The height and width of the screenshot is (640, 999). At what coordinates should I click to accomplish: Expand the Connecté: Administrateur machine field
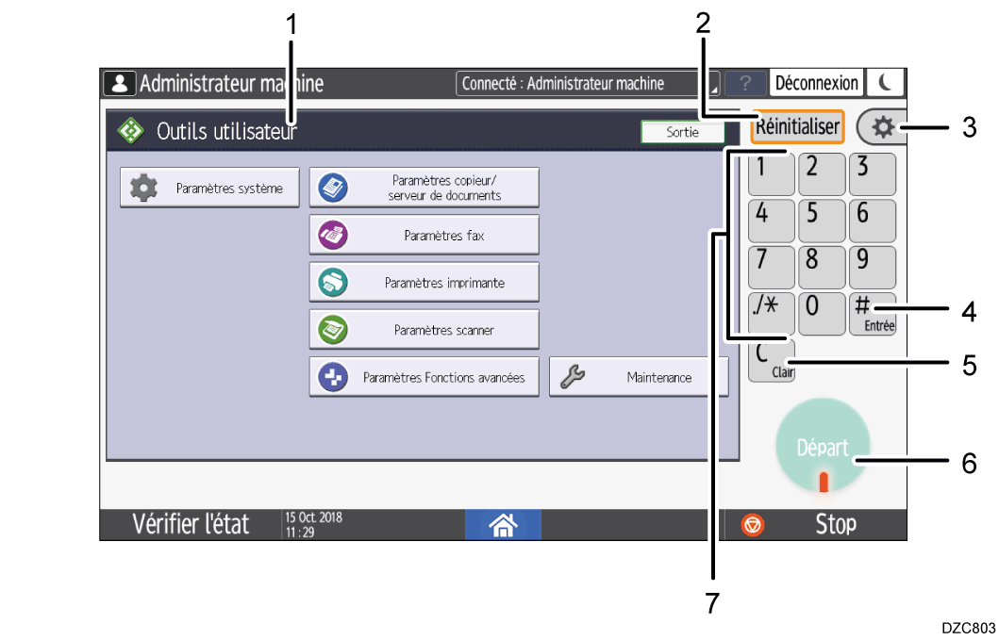pyautogui.click(x=588, y=83)
